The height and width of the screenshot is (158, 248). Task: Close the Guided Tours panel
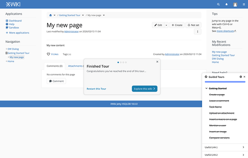(244, 77)
